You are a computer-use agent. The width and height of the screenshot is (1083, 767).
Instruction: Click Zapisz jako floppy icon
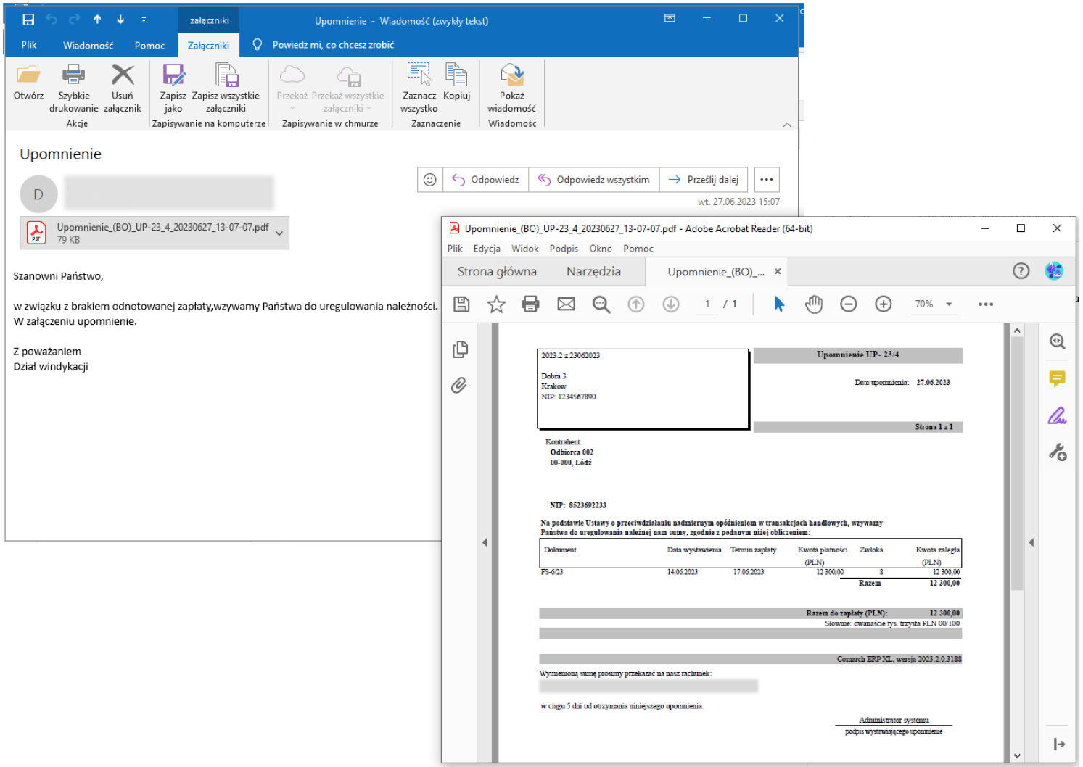click(x=173, y=75)
